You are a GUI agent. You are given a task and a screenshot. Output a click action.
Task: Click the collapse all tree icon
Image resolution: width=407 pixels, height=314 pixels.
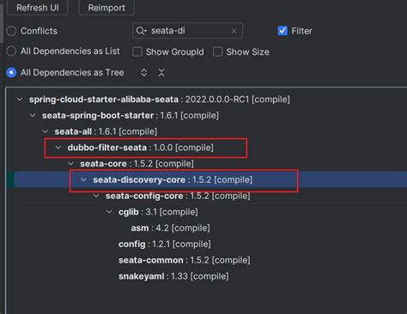click(161, 73)
